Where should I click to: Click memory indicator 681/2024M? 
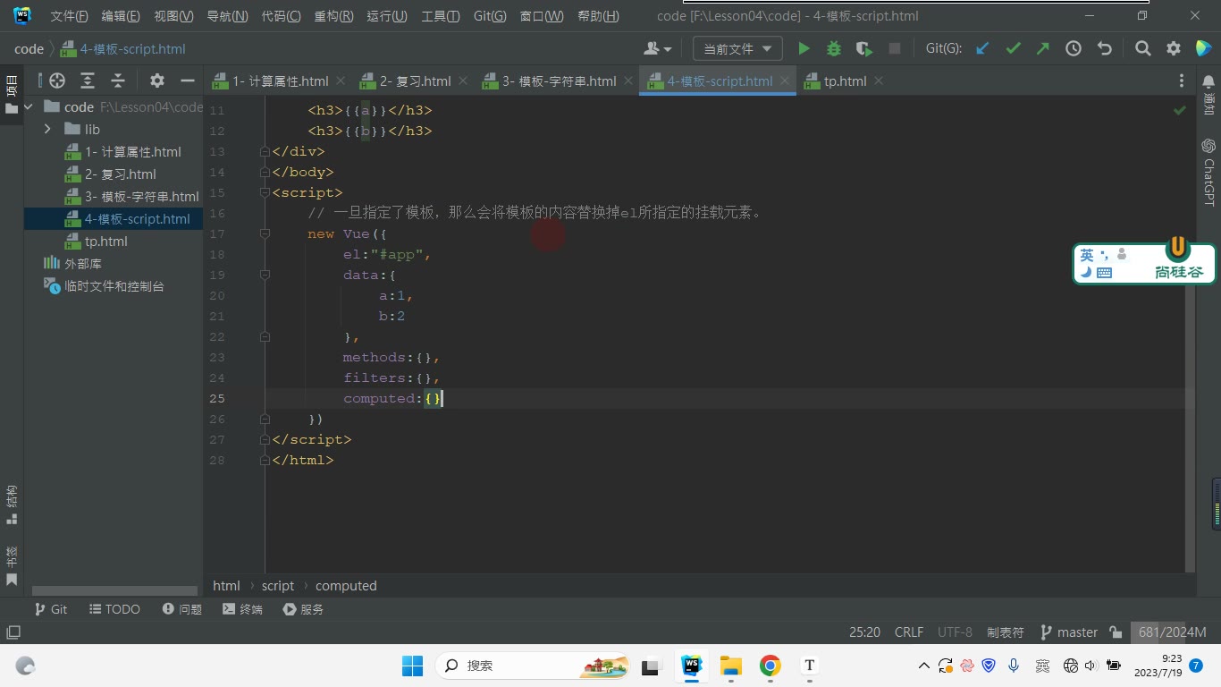[1173, 632]
